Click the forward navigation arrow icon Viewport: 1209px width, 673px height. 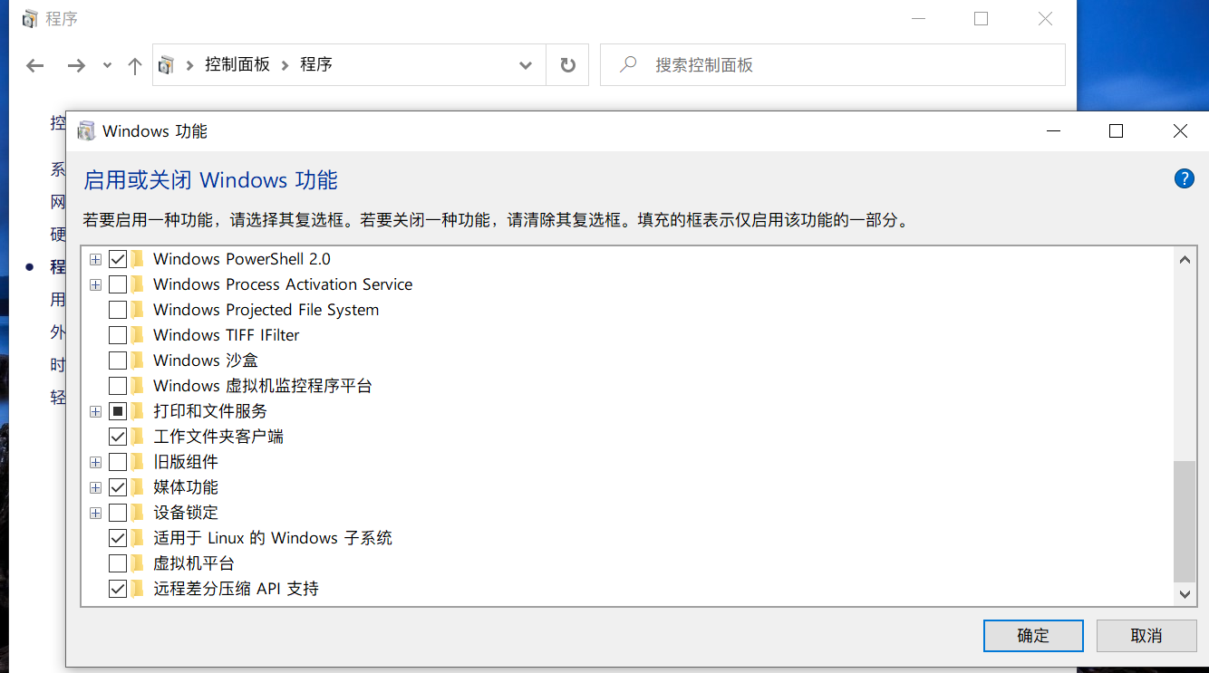pyautogui.click(x=76, y=65)
